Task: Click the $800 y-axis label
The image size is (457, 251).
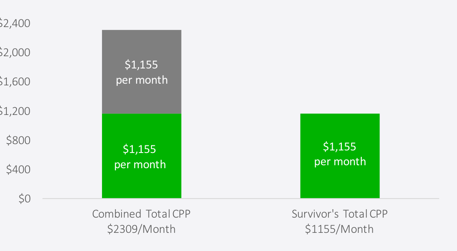Action: 18,140
